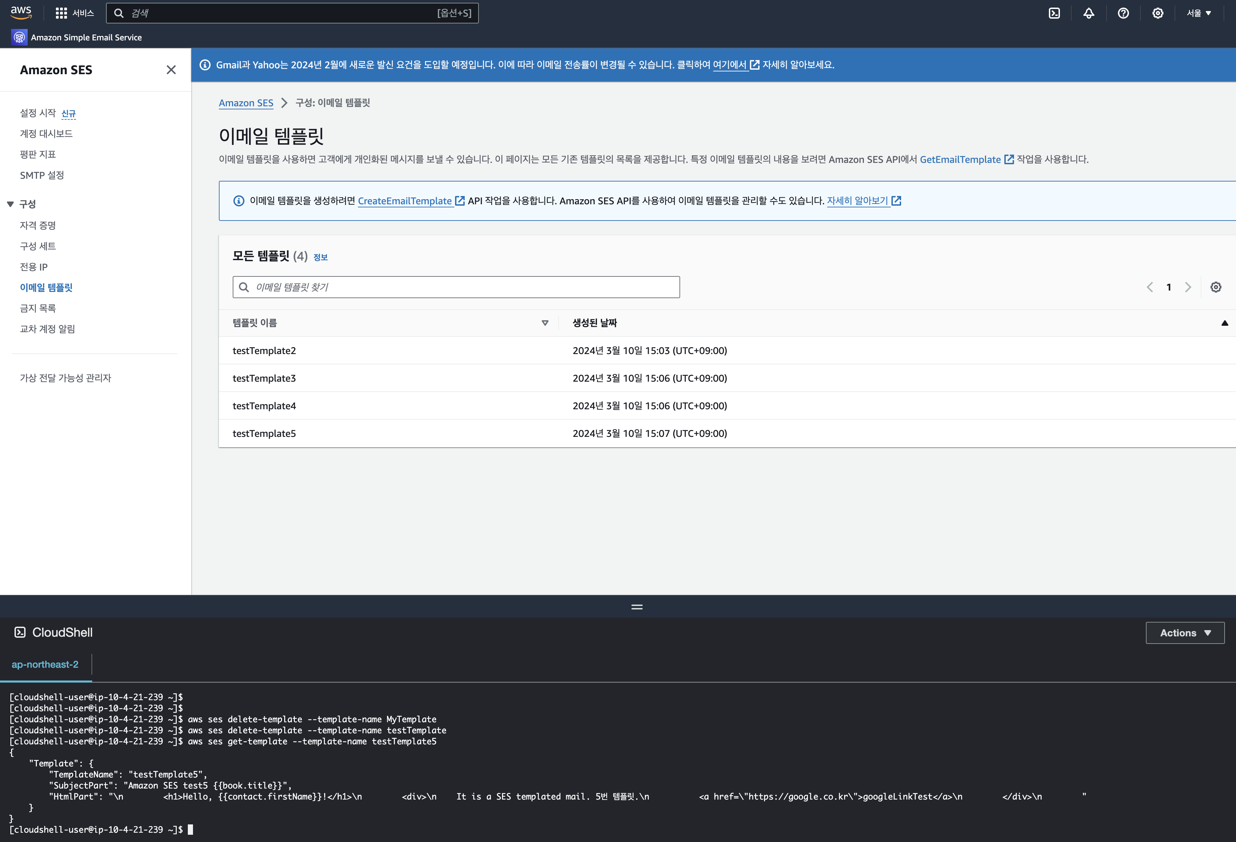Open 평판 지표 in the sidebar

(38, 154)
